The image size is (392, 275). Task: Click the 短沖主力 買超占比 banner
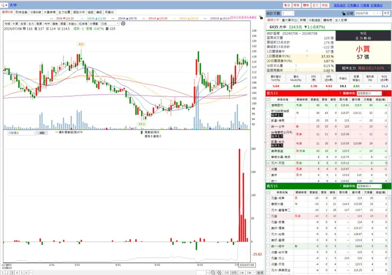[x=363, y=68]
